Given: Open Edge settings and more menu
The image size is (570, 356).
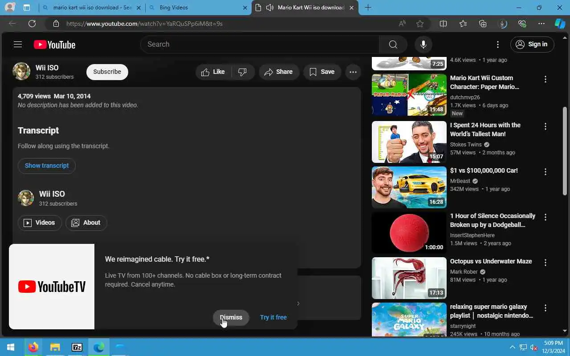Looking at the screenshot, I should (541, 24).
